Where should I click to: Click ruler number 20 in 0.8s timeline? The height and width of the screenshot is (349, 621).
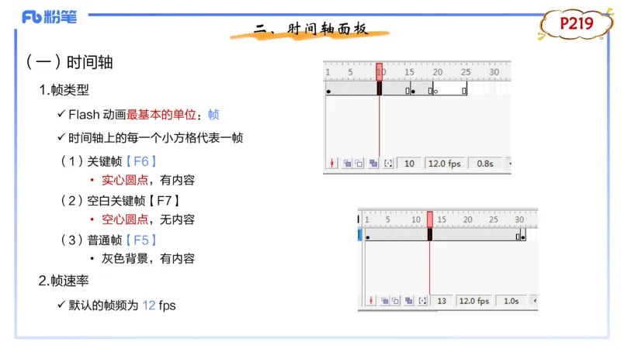(437, 72)
